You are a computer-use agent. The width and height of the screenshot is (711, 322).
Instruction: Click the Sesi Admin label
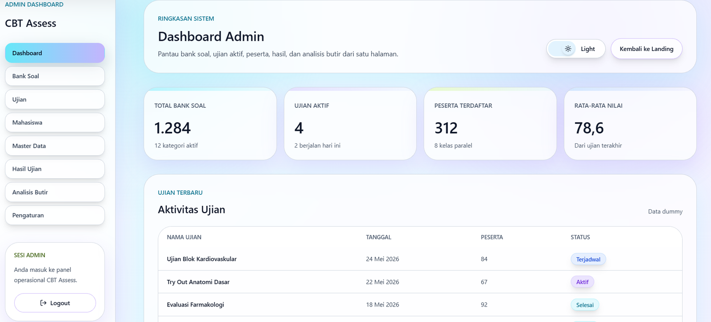click(x=29, y=255)
